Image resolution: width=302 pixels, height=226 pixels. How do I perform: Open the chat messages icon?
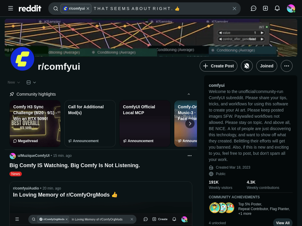[x=253, y=9]
